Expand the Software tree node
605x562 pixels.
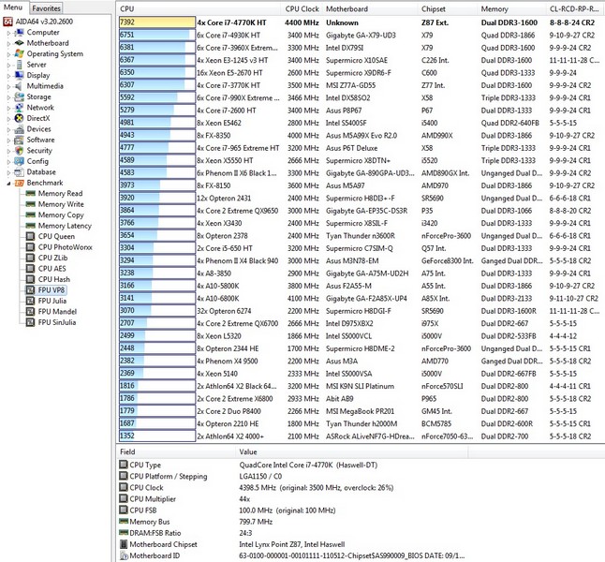[8, 140]
